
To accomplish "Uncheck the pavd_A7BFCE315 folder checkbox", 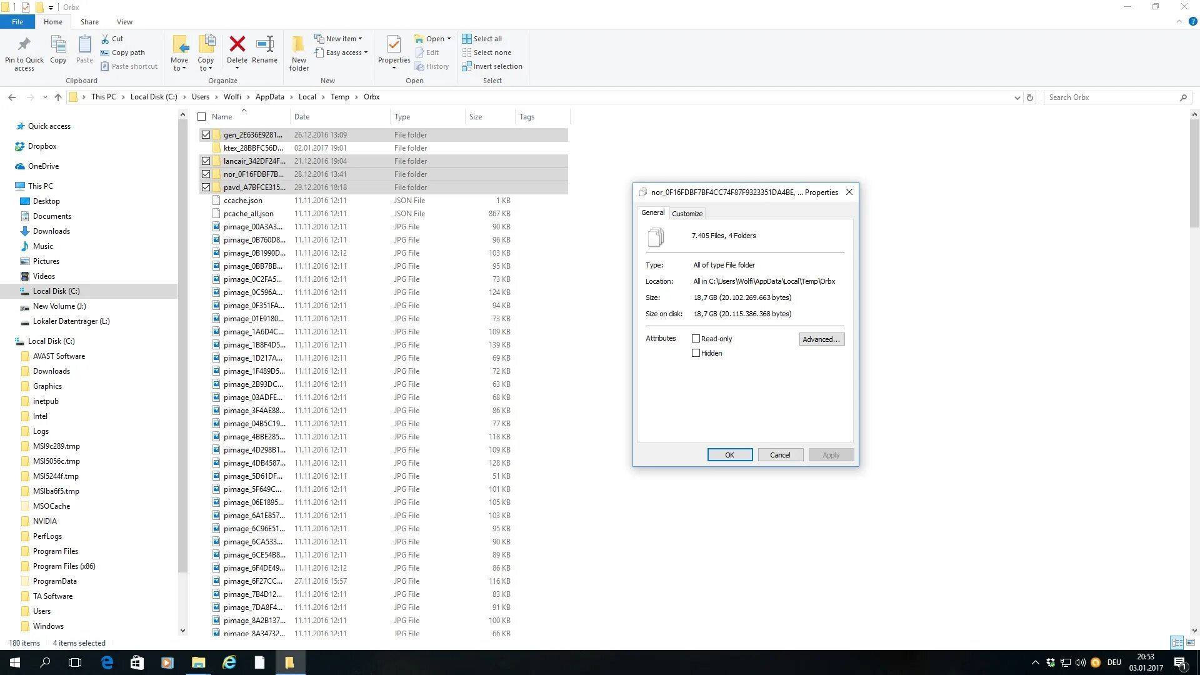I will click(206, 187).
